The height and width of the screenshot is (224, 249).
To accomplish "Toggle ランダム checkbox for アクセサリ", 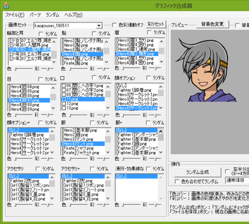I will (x=38, y=169).
